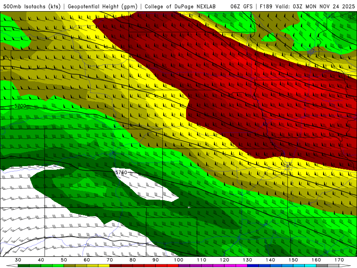Click the 5700 height contour label
Screen dimensions: 357x268
point(20,106)
